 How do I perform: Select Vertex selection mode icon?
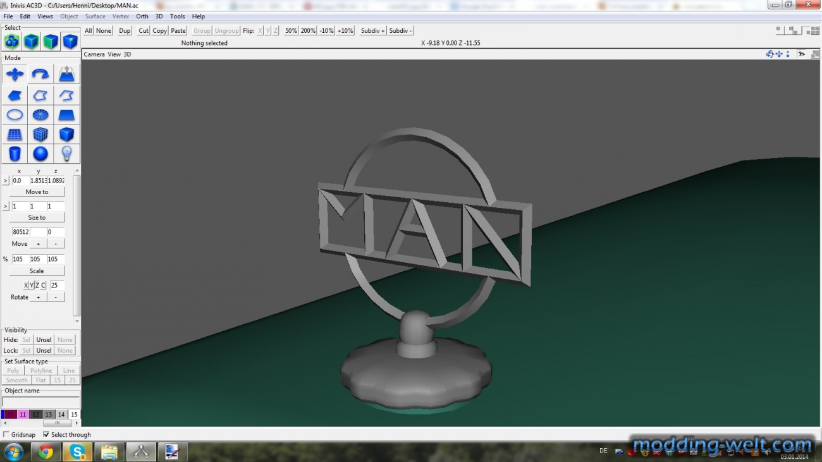click(70, 42)
